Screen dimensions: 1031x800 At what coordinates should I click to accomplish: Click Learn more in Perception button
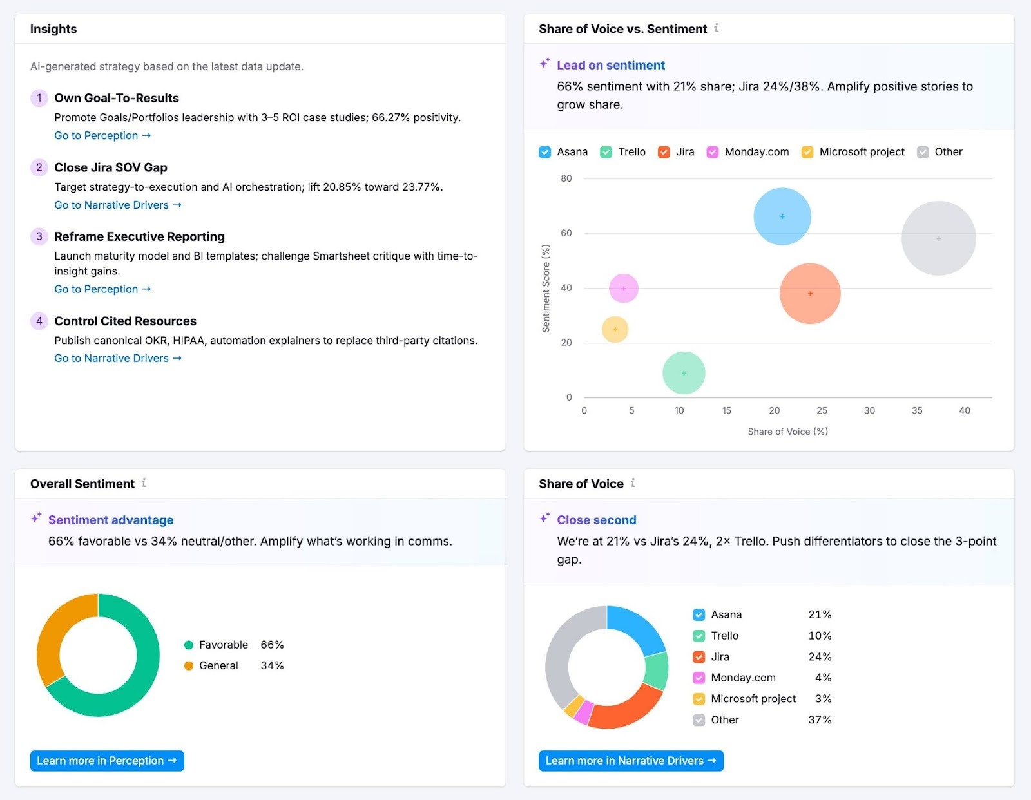point(106,761)
